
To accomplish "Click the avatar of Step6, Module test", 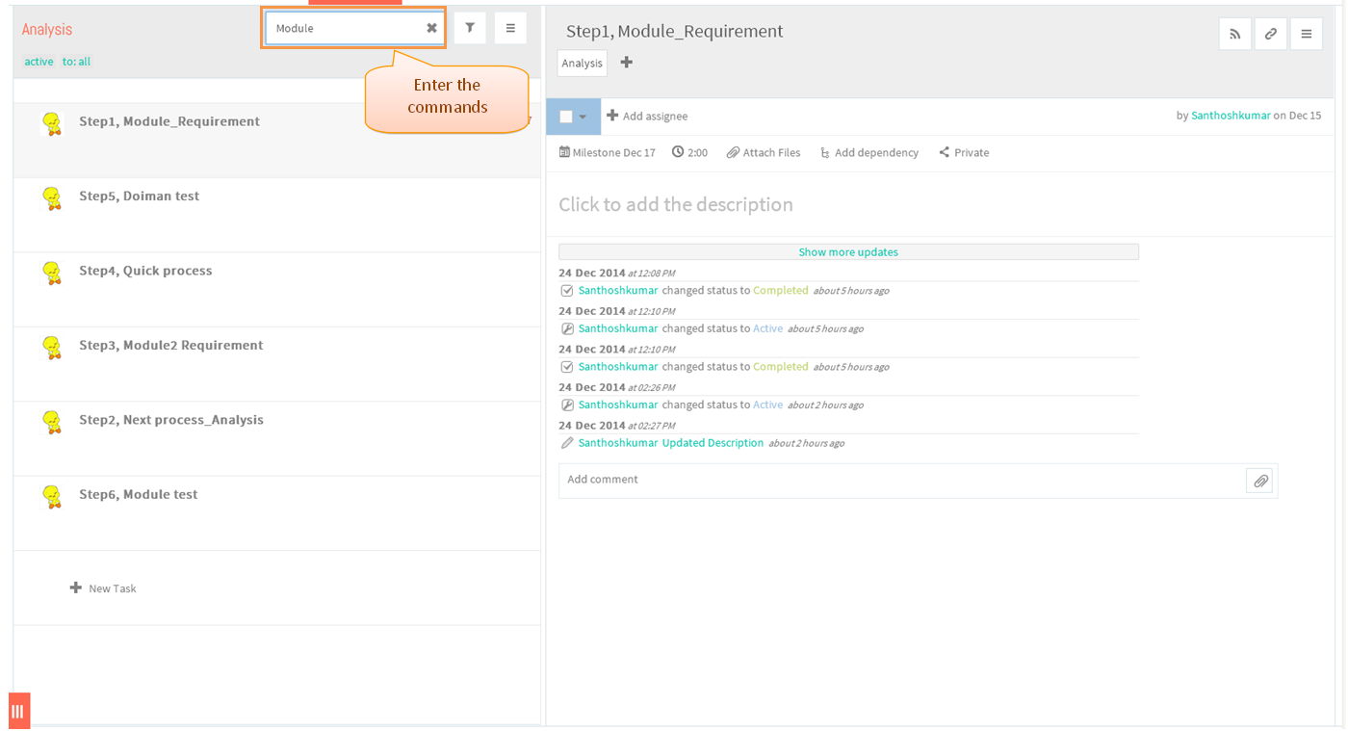I will point(52,497).
